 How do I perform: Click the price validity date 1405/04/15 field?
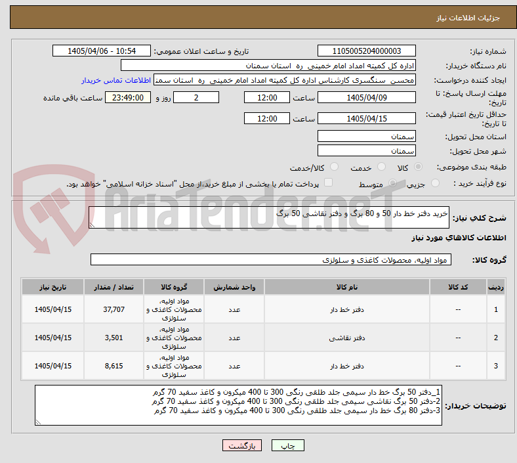click(x=366, y=118)
